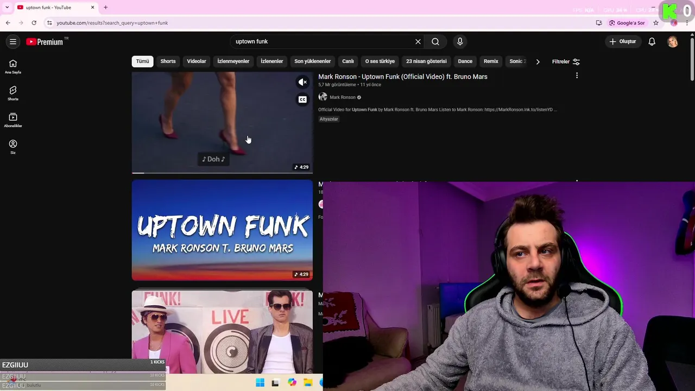Open the account avatar menu

(x=673, y=42)
